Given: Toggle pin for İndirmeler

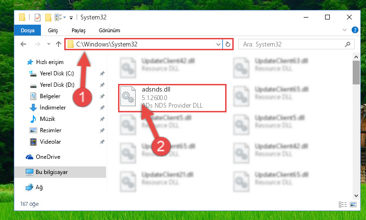Looking at the screenshot, I should tap(102, 108).
